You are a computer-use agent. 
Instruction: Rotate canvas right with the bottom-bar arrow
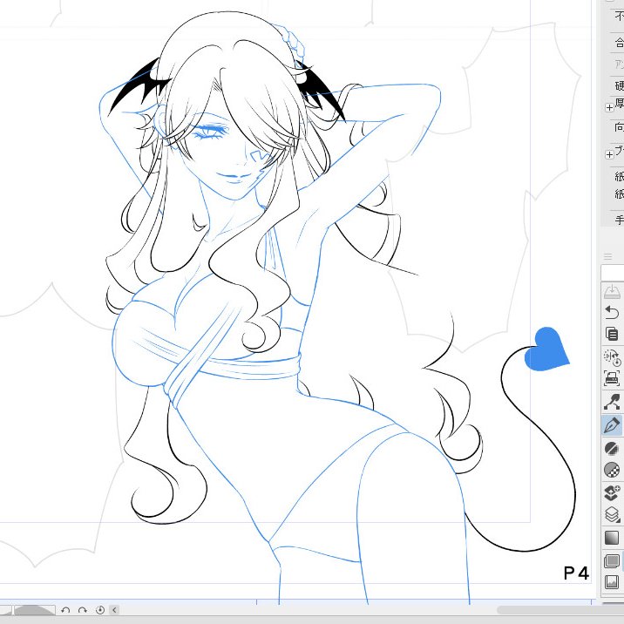pos(83,610)
